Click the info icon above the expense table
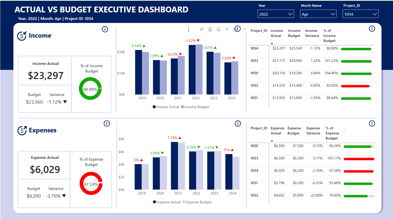Viewport: 393px width, 219px height. (x=372, y=124)
